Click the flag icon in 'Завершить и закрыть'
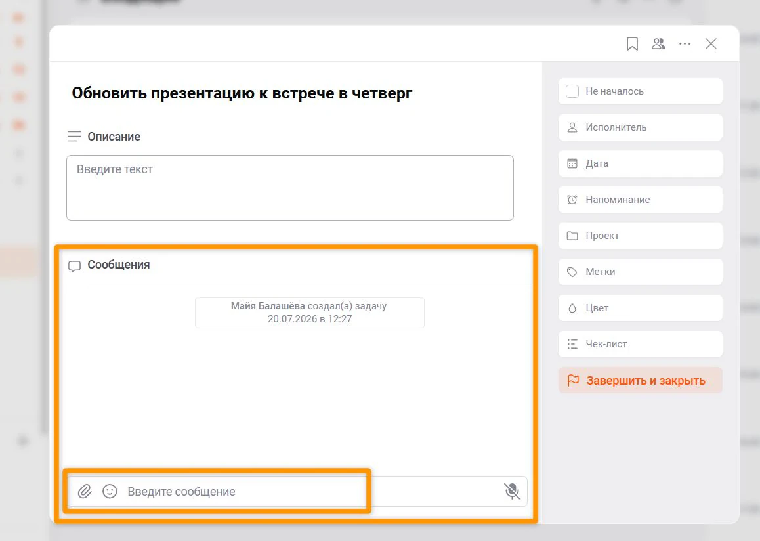760x541 pixels. pos(573,381)
